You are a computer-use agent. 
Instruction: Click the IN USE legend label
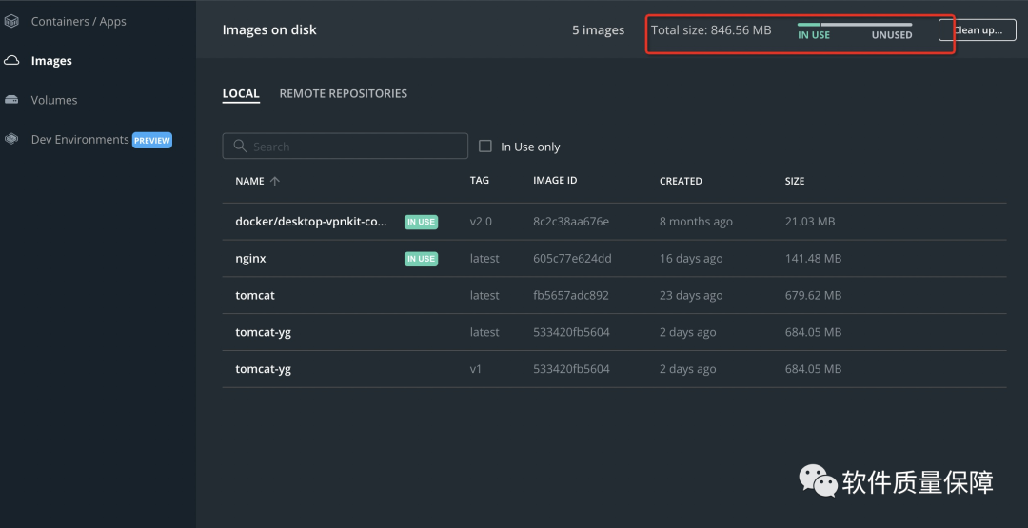tap(814, 35)
